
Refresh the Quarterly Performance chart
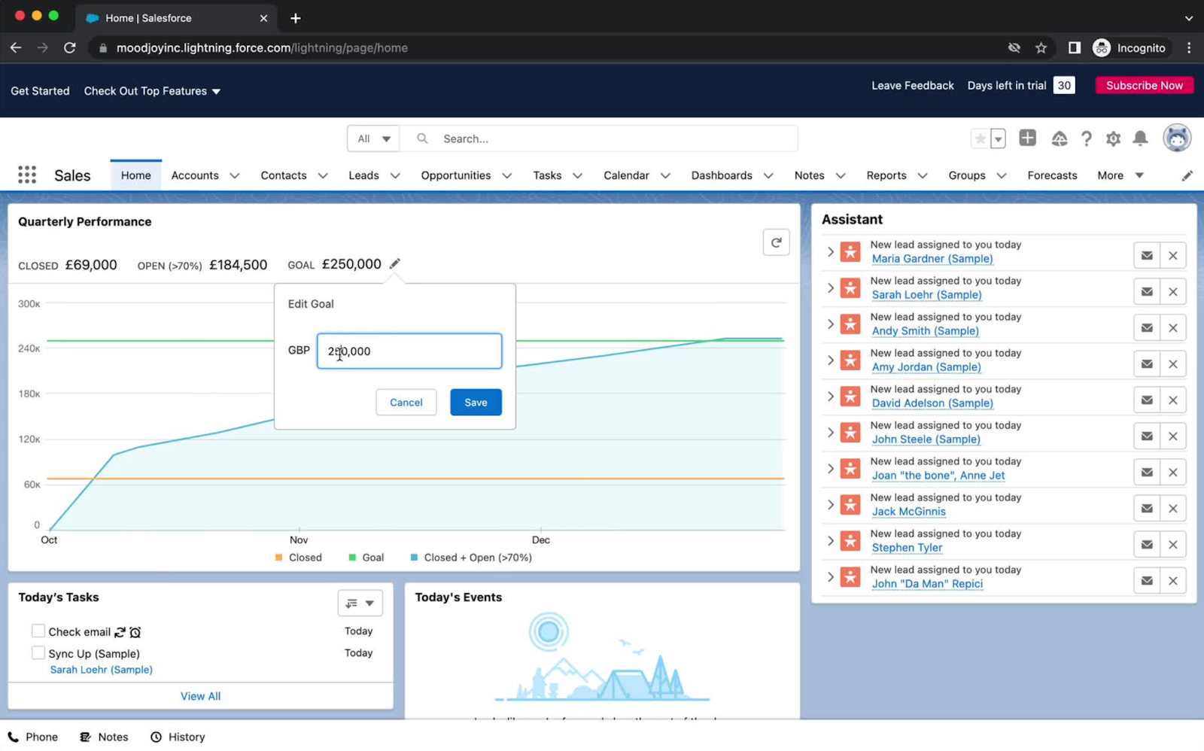tap(776, 242)
